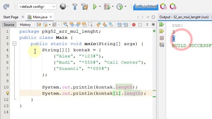Switch to the Start Page tab
Image resolution: width=212 pixels, height=119 pixels.
coord(11,17)
